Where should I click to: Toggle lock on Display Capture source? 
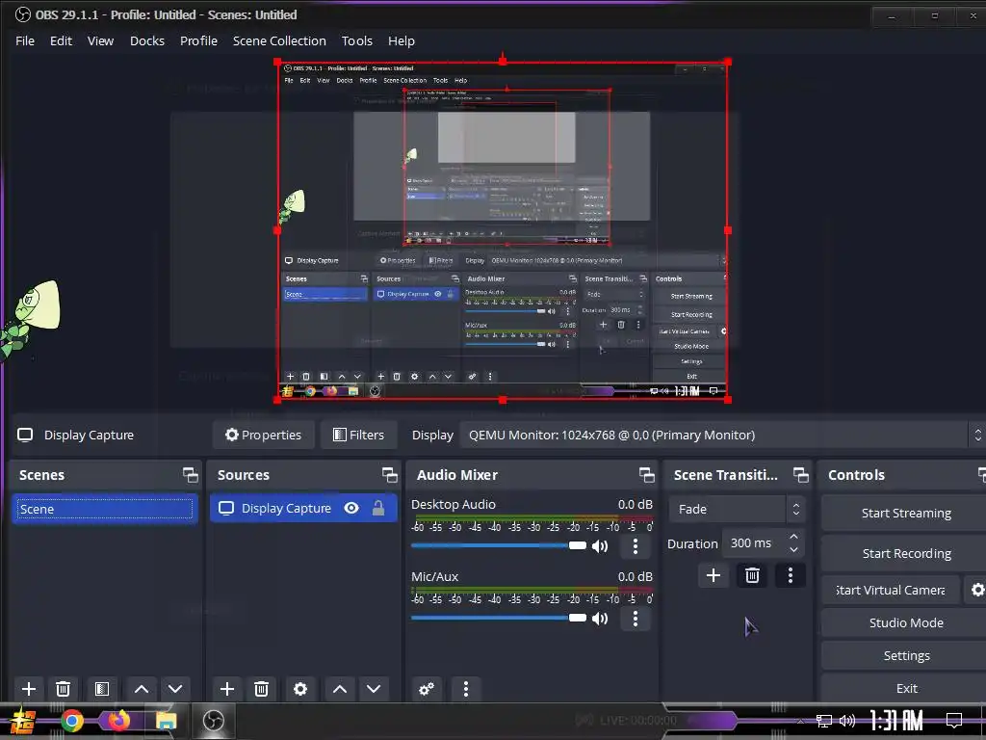377,508
